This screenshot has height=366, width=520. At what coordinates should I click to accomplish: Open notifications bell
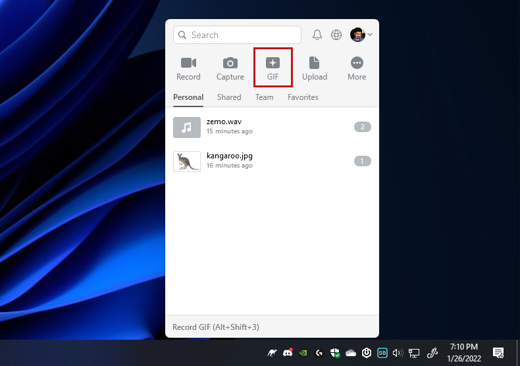(317, 35)
